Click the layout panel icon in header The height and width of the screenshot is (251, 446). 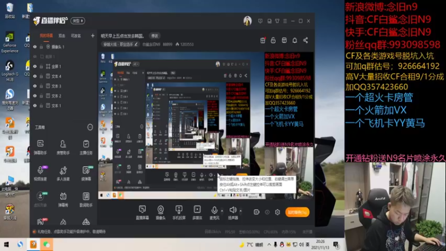click(284, 40)
